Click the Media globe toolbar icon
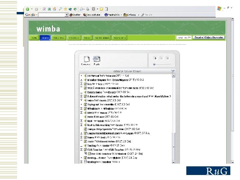 coord(70,9)
